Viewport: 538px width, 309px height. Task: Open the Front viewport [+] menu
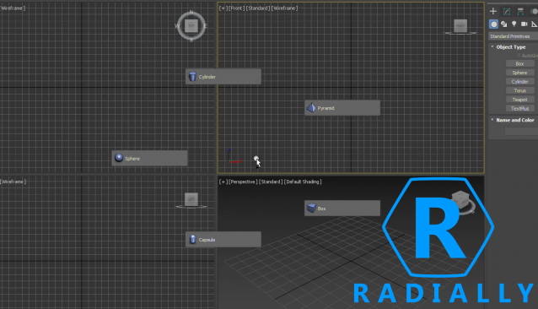click(223, 8)
